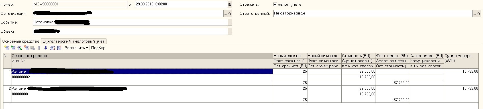Image resolution: width=483 pixels, height=109 pixels.
Task: Click the № column header
Action: (x=7, y=61)
